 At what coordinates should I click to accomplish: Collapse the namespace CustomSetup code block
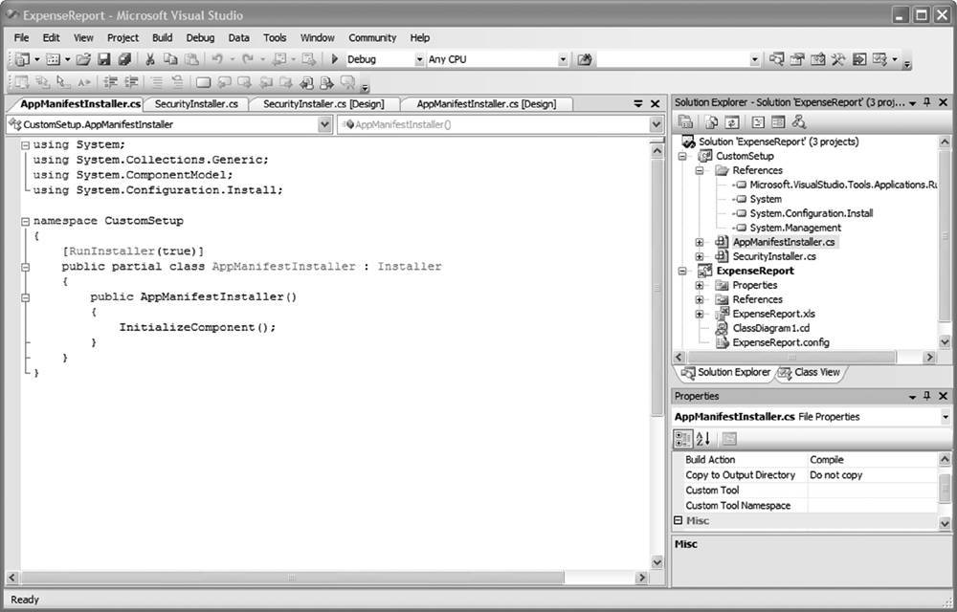click(x=25, y=221)
